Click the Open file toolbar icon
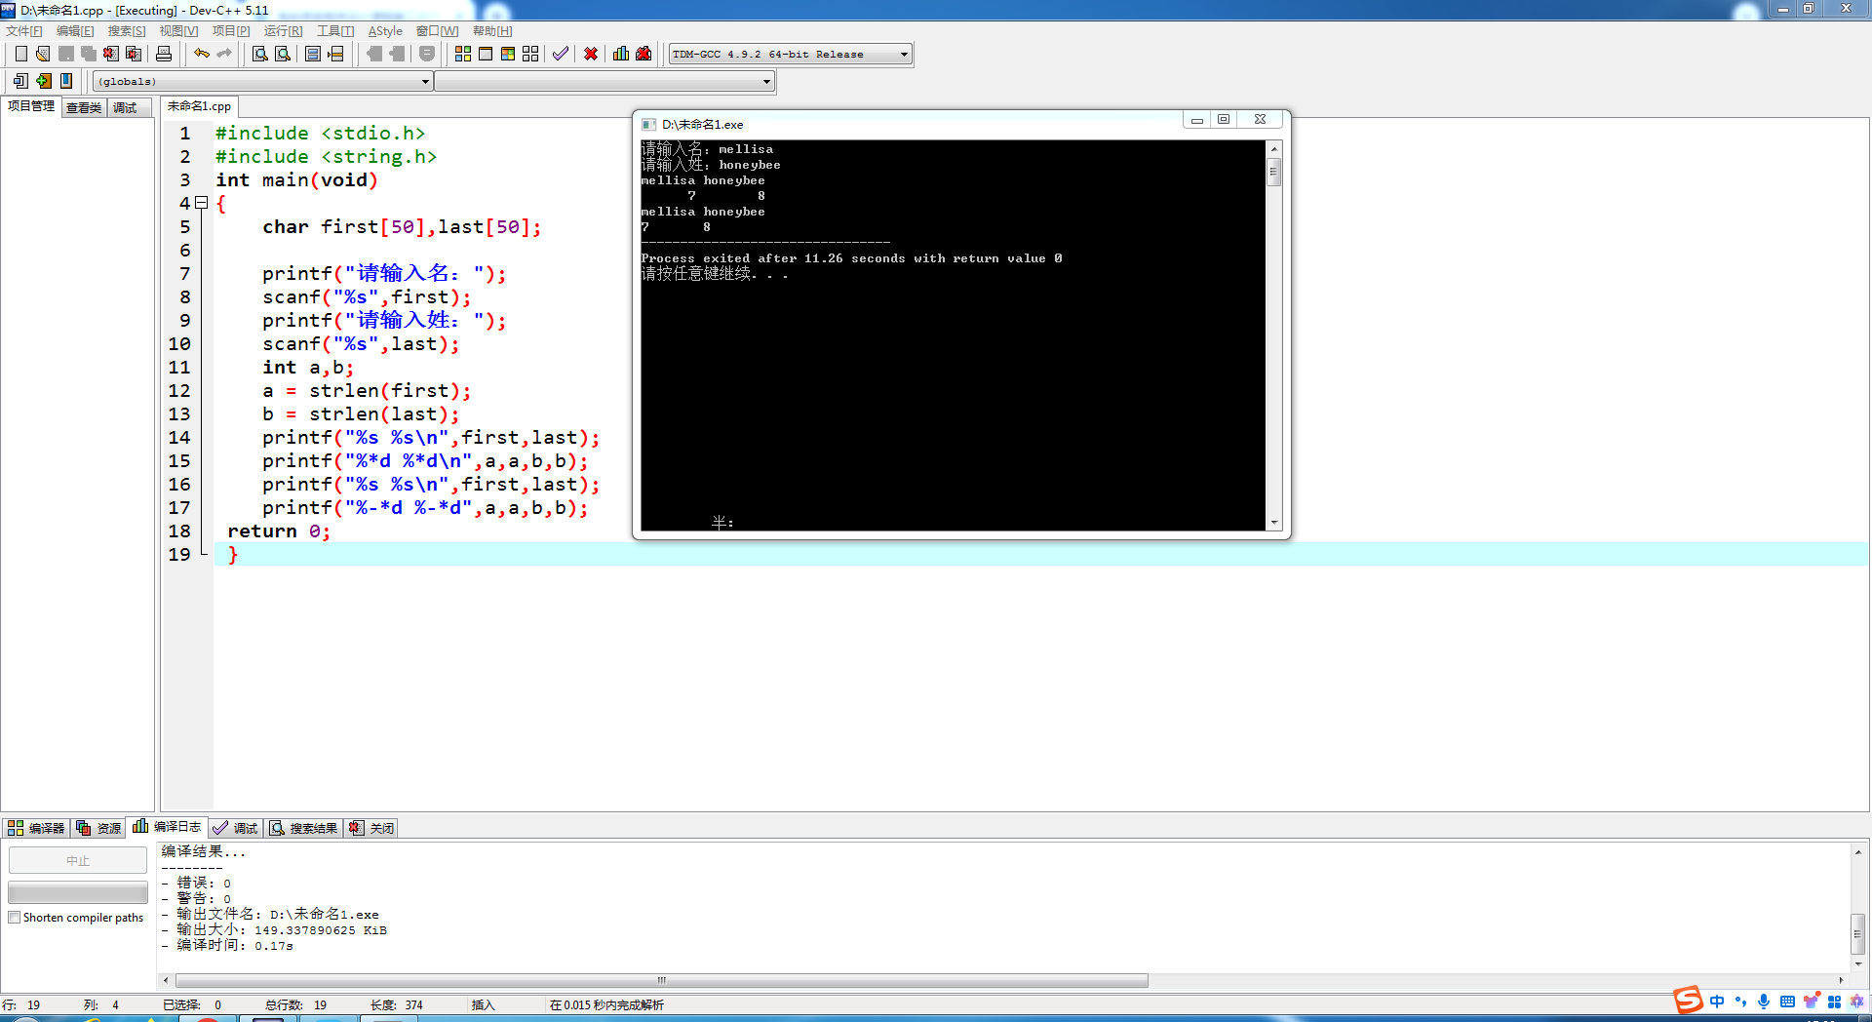This screenshot has width=1872, height=1022. (x=42, y=54)
